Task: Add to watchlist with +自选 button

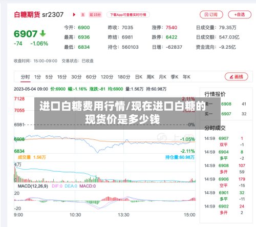Action: click(x=240, y=15)
